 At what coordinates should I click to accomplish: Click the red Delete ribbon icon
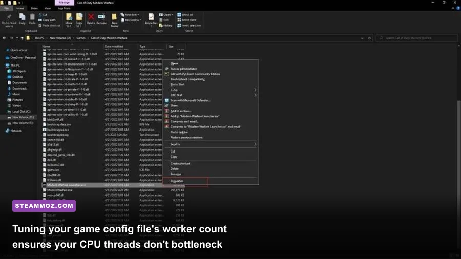tap(91, 17)
